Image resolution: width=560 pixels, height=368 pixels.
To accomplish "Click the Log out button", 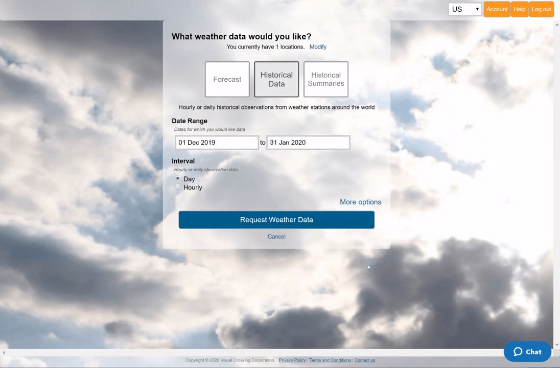I will pyautogui.click(x=541, y=9).
